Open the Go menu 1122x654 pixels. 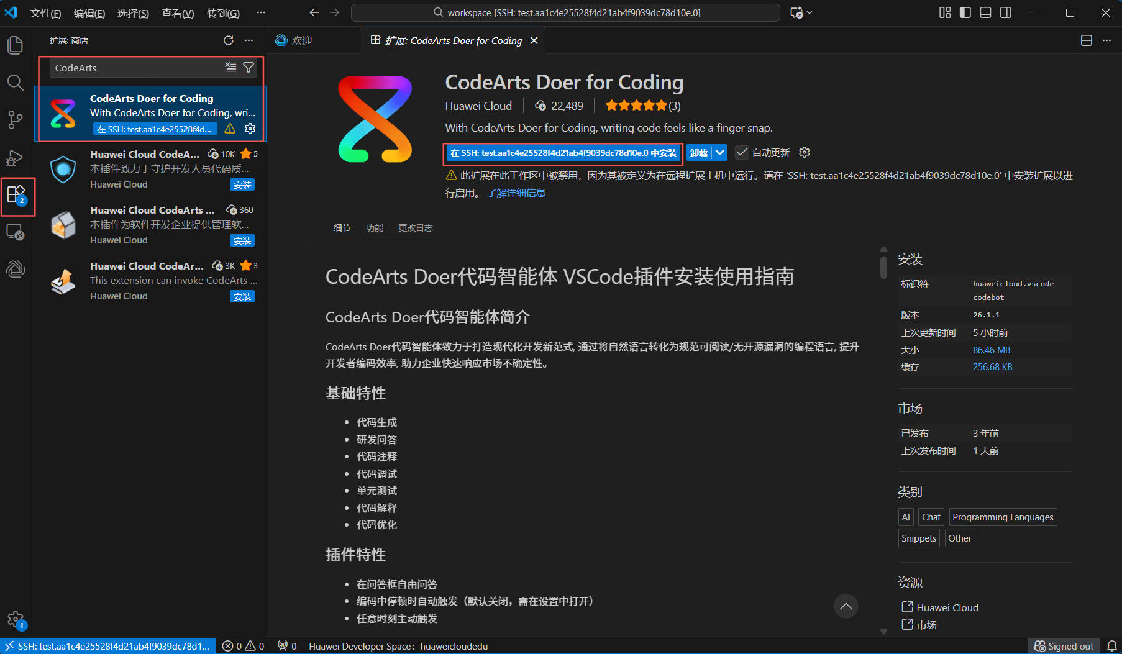[223, 13]
